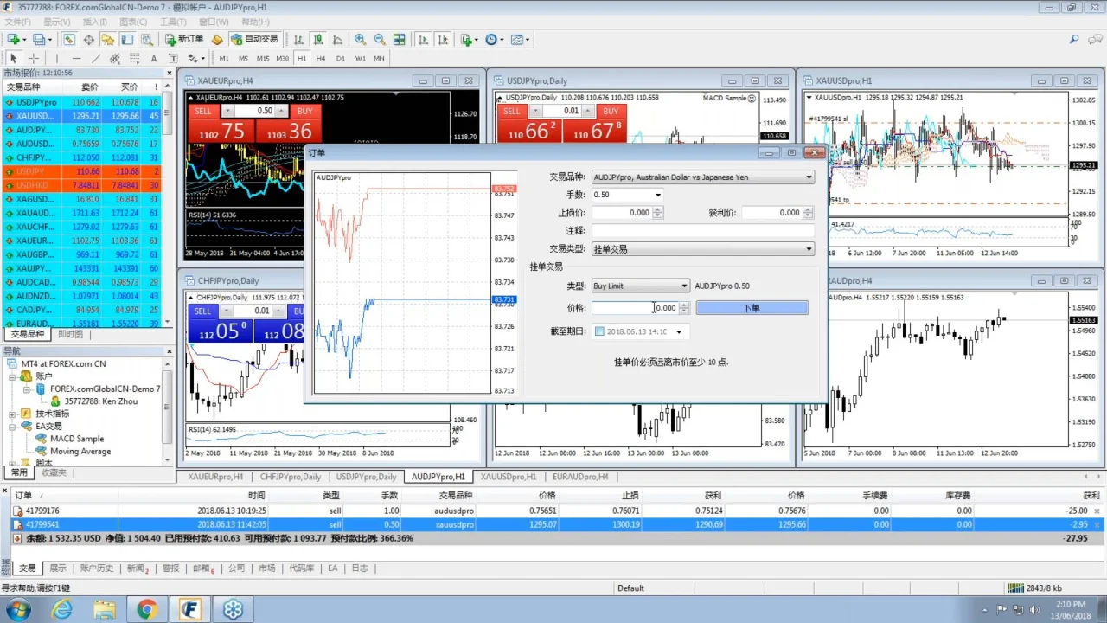Open Google Chrome from the taskbar
Screen dimensions: 1107x623
(x=146, y=609)
